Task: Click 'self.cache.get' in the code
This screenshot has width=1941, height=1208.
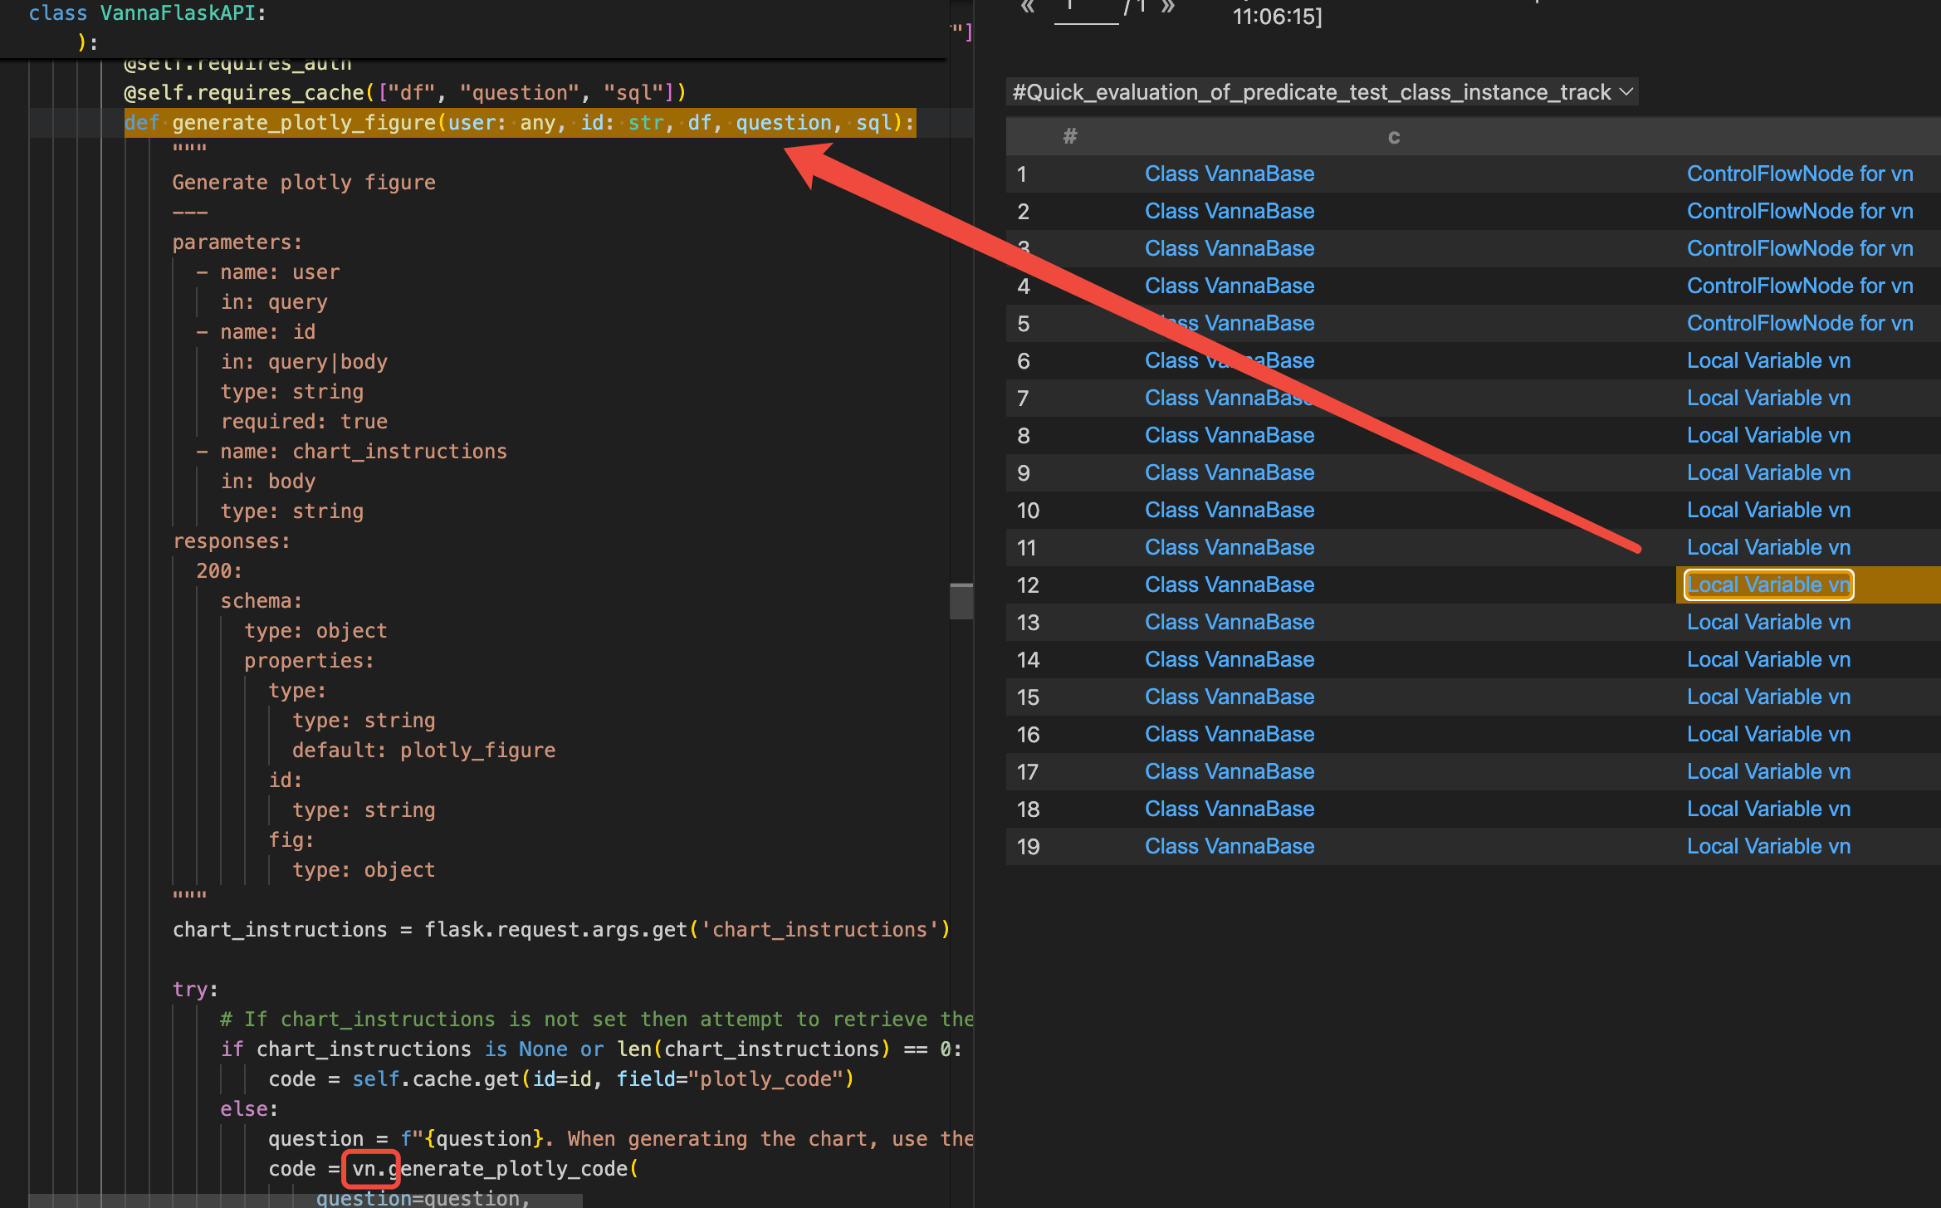Action: (436, 1079)
